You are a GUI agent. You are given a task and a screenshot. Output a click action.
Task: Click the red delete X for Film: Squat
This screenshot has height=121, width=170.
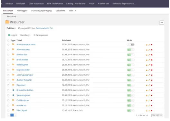coord(152,111)
